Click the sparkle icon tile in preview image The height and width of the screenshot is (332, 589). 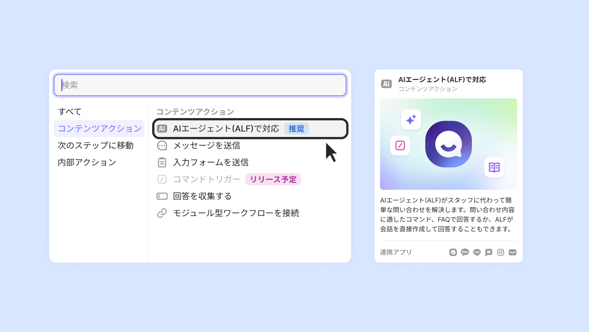(x=411, y=120)
